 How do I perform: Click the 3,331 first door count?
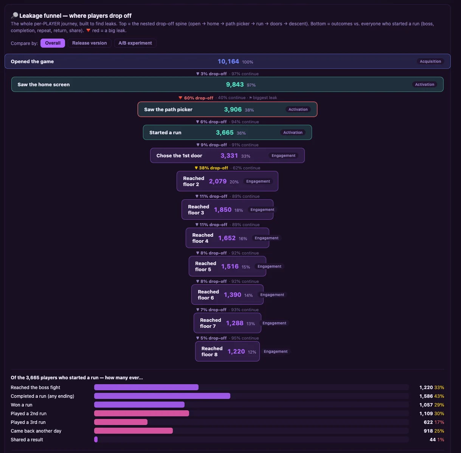(x=229, y=155)
